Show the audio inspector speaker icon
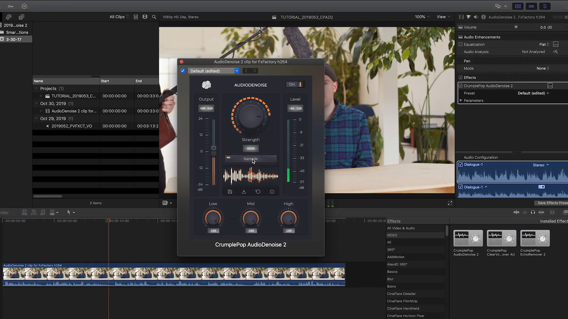568x319 pixels. (x=476, y=17)
